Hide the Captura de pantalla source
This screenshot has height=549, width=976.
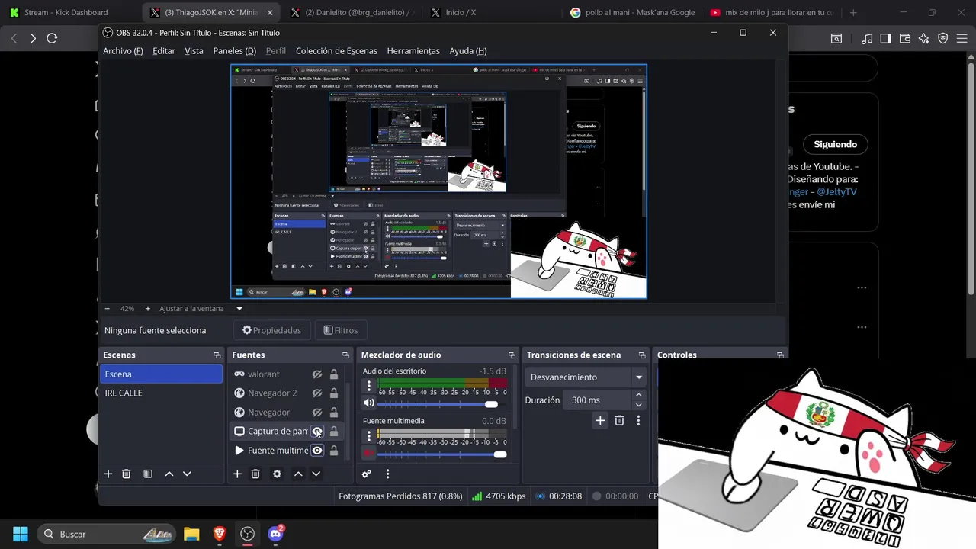(317, 432)
